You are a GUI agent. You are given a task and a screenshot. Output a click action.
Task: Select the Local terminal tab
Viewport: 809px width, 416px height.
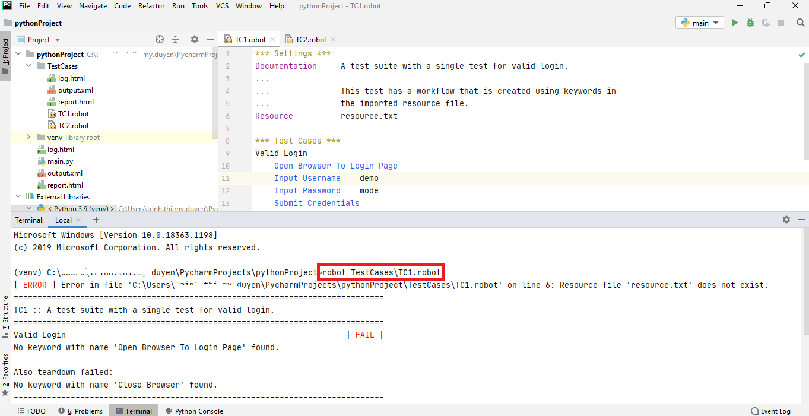[x=63, y=220]
